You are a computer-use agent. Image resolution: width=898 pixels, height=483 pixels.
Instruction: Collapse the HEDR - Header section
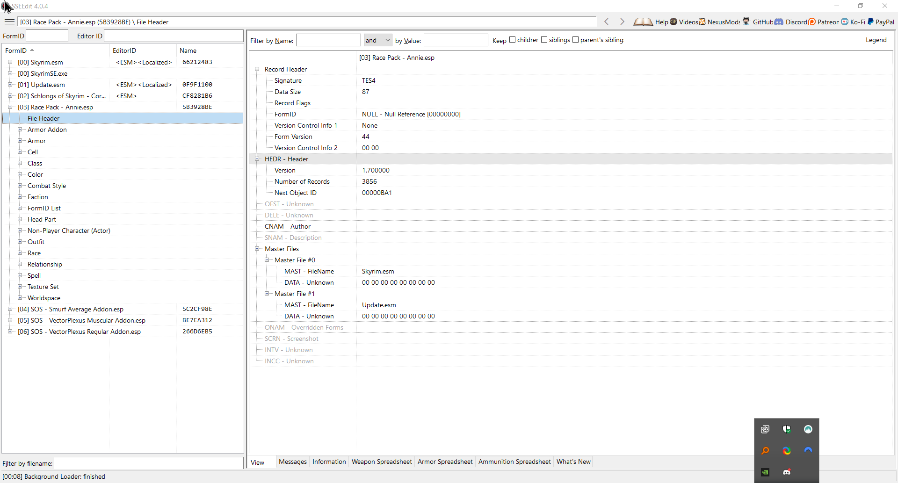(x=257, y=159)
